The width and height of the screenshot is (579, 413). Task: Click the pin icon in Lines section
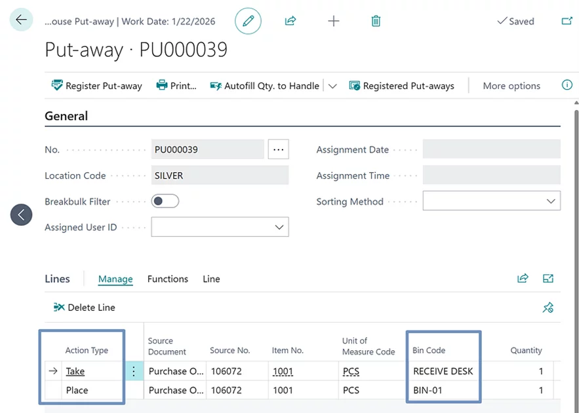click(x=548, y=308)
